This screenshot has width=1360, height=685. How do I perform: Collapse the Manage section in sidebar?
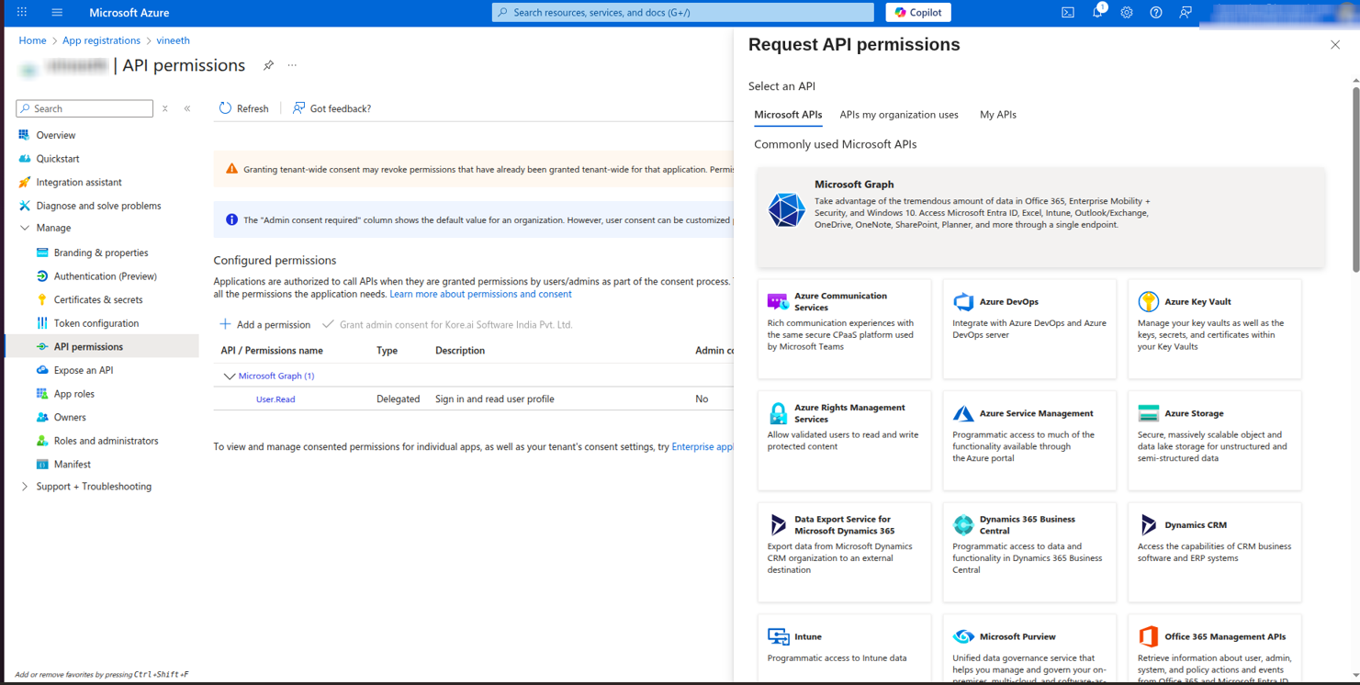(x=25, y=228)
